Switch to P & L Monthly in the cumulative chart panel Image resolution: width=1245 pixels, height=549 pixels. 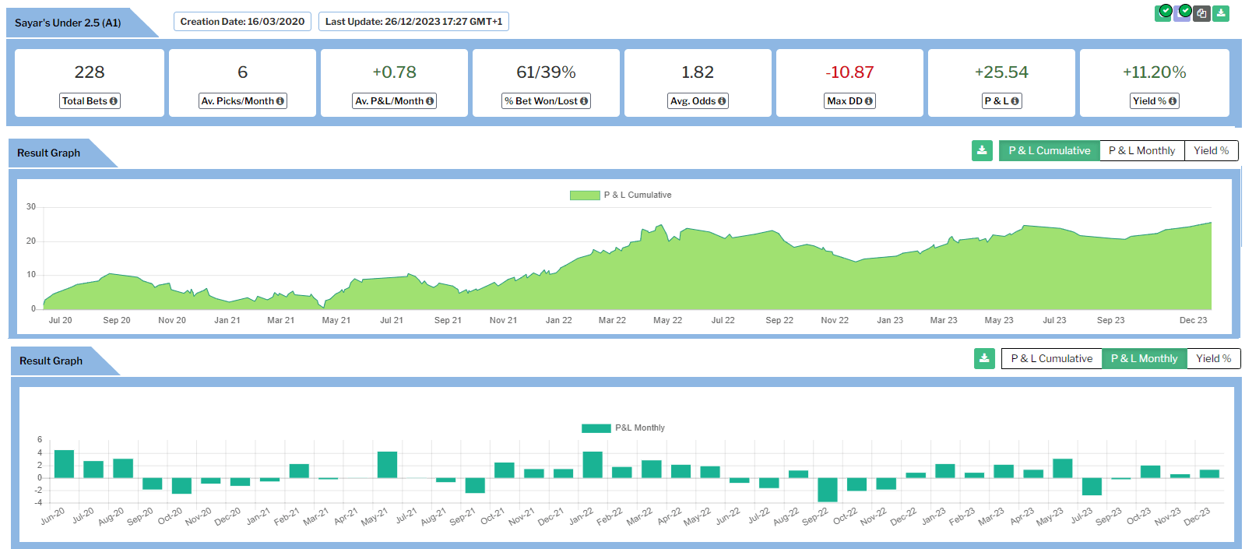(x=1142, y=150)
